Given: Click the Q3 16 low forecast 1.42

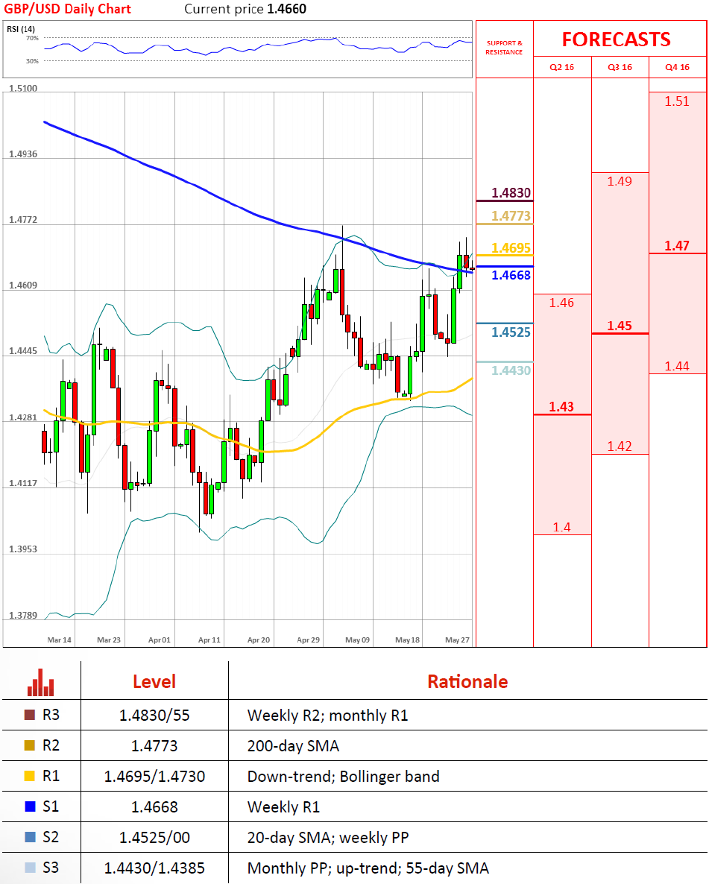Looking at the screenshot, I should coord(620,446).
